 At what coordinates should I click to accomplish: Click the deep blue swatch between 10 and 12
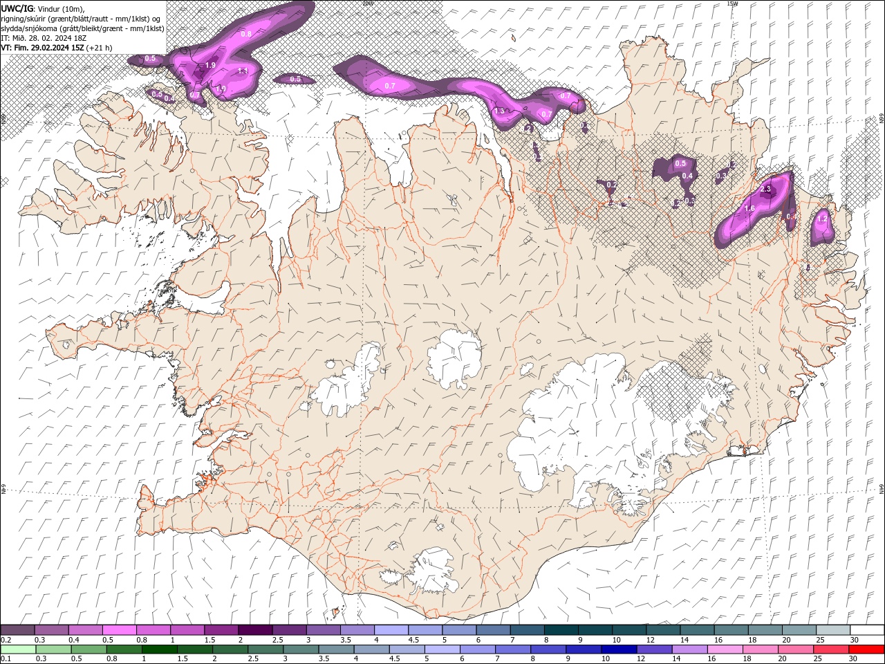pyautogui.click(x=618, y=649)
